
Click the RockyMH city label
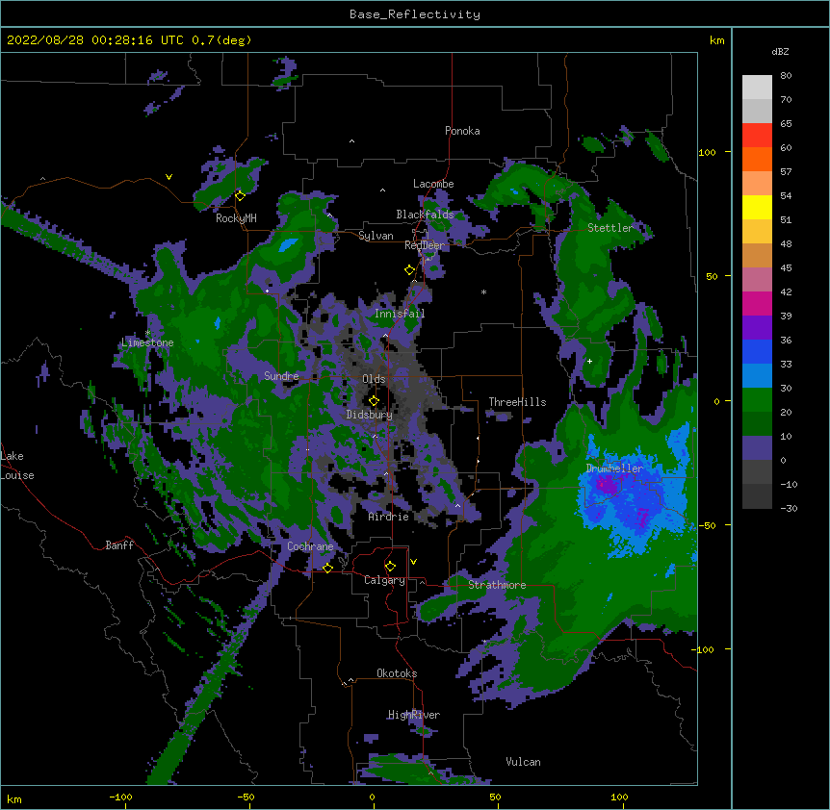pyautogui.click(x=236, y=218)
